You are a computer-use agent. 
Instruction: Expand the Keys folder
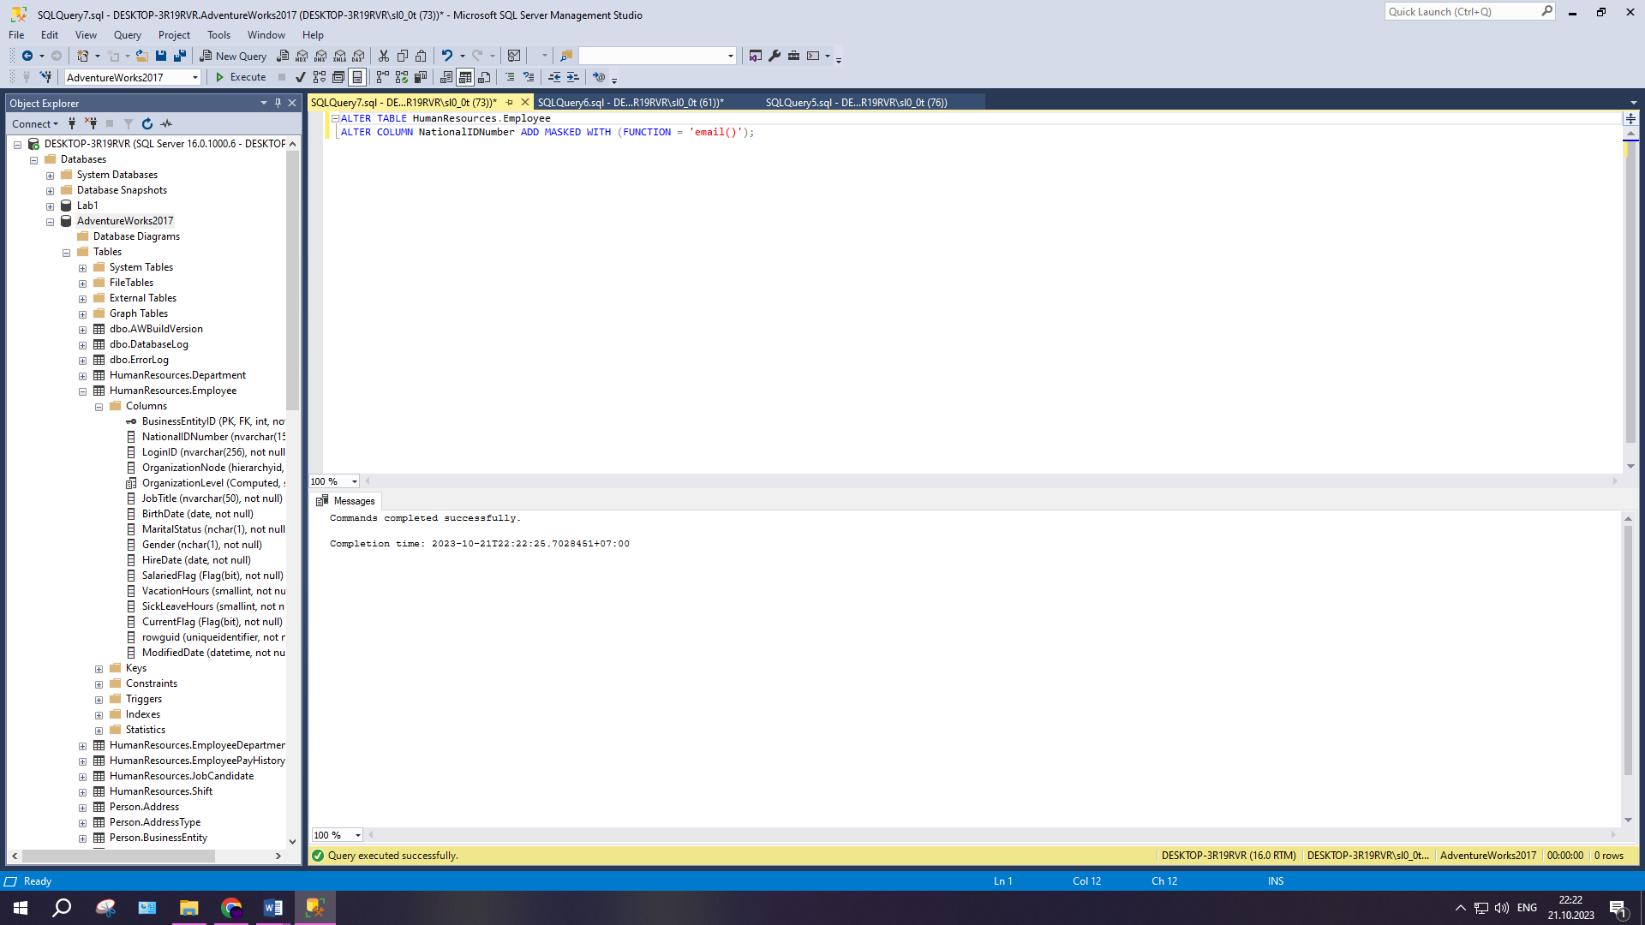coord(99,669)
